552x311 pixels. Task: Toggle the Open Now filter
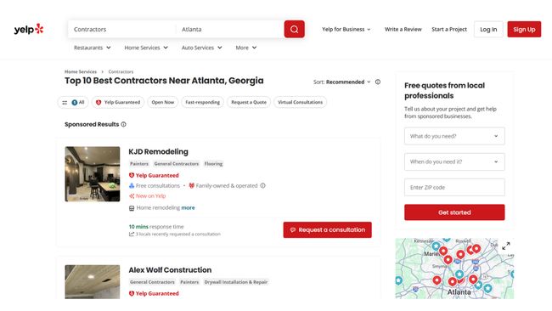click(163, 103)
